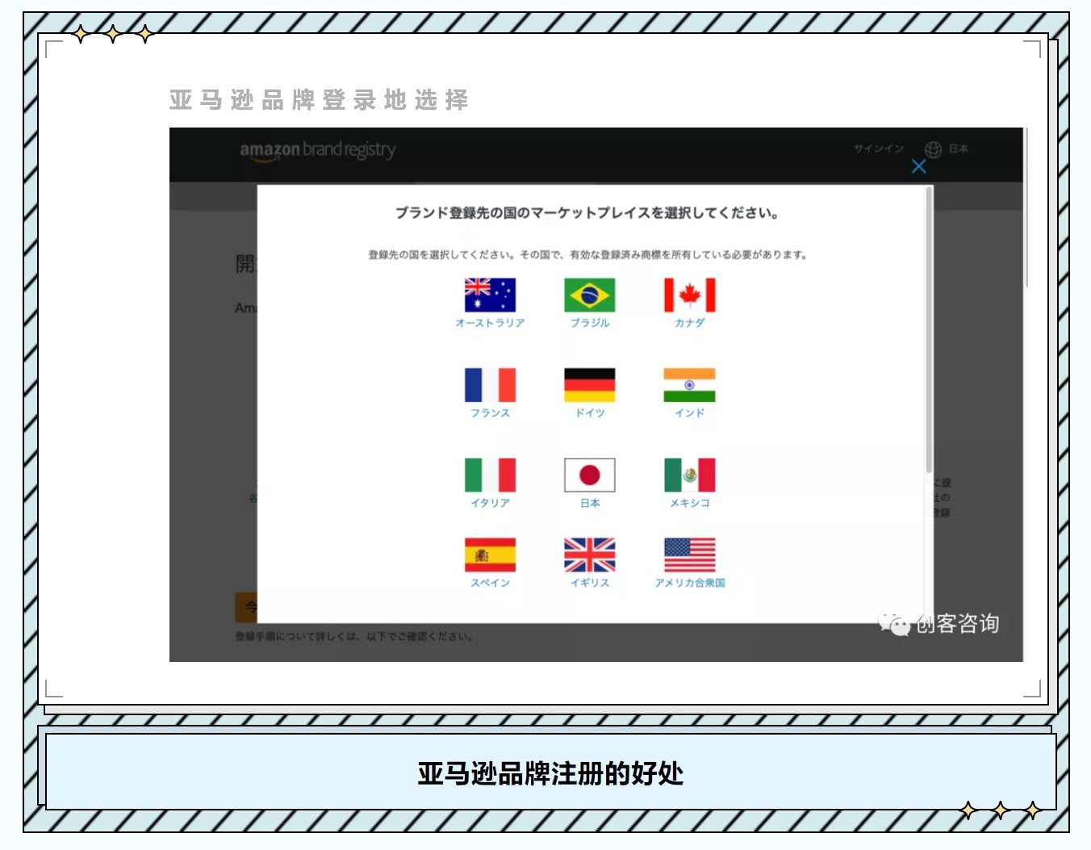Click the 亚马逊品牌注册的好处 banner
Image resolution: width=1091 pixels, height=850 pixels.
pyautogui.click(x=550, y=773)
